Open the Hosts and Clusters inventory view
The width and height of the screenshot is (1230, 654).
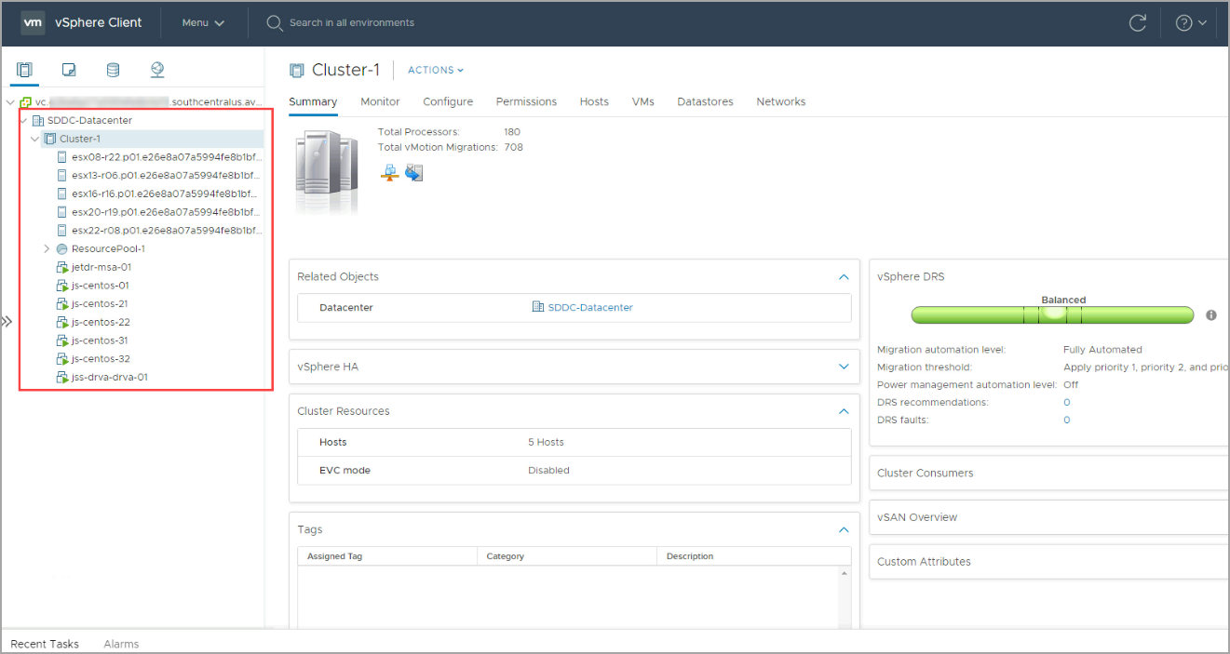[24, 70]
